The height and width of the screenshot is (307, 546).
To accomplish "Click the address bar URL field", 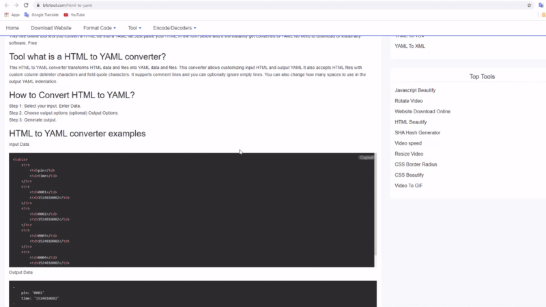I will click(x=273, y=5).
